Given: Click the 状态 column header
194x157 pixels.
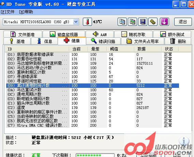Looking at the screenshot, I should pyautogui.click(x=170, y=49).
